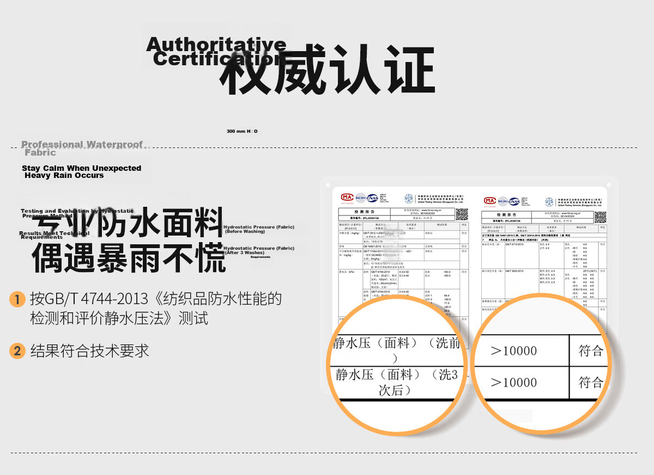Click the orange number 2 badge
Screen dimensions: 654x475
[x=17, y=351]
